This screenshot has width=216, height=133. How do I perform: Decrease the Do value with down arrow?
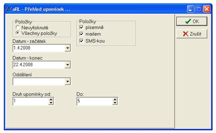point(115,103)
